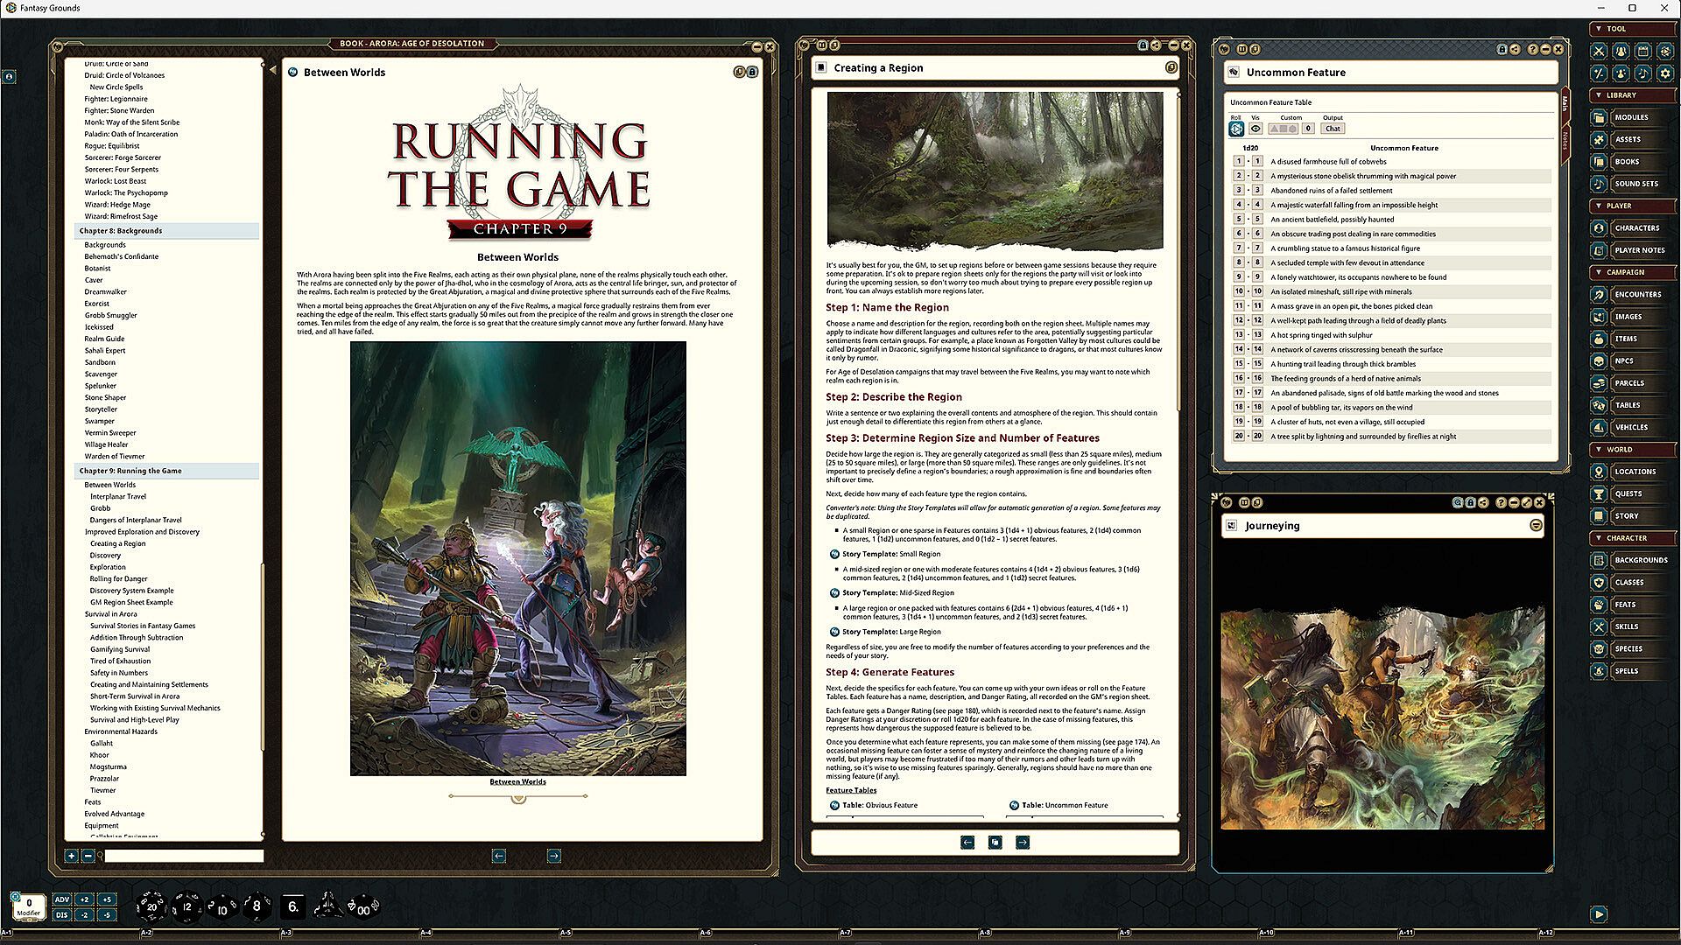
Task: Click the Chat output button
Action: tap(1332, 129)
